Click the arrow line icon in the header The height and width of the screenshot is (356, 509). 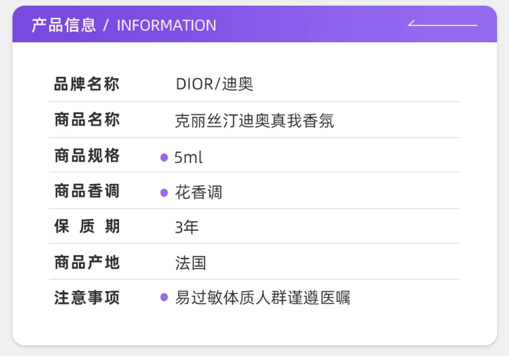(x=442, y=24)
